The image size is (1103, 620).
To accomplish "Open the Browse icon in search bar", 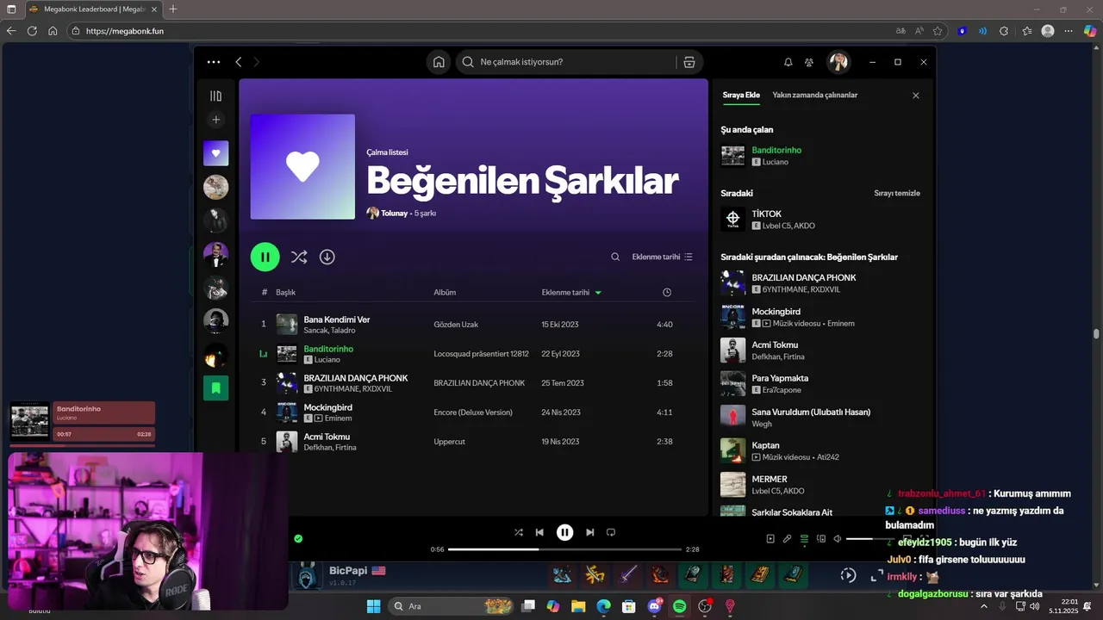I will pos(689,62).
